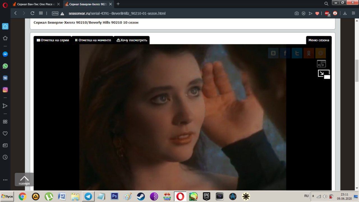359x202 pixels.
Task: Open Telegram from the taskbar
Action: pyautogui.click(x=88, y=196)
